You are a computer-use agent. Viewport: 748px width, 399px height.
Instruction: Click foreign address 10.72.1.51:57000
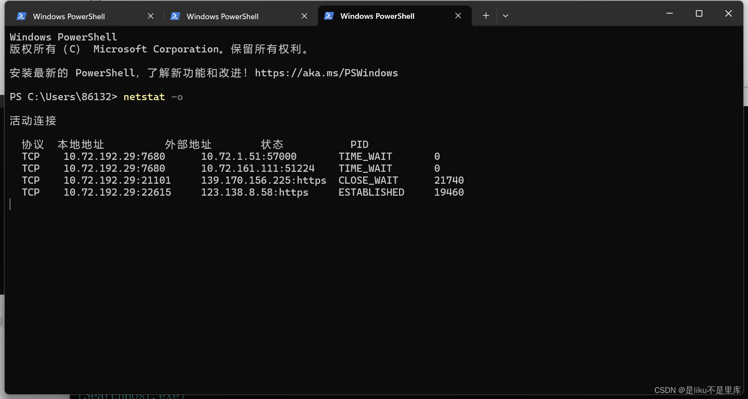pyautogui.click(x=249, y=156)
